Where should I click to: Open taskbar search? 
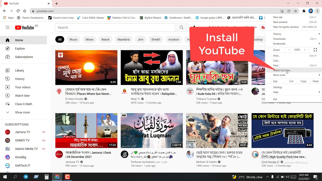15,177
